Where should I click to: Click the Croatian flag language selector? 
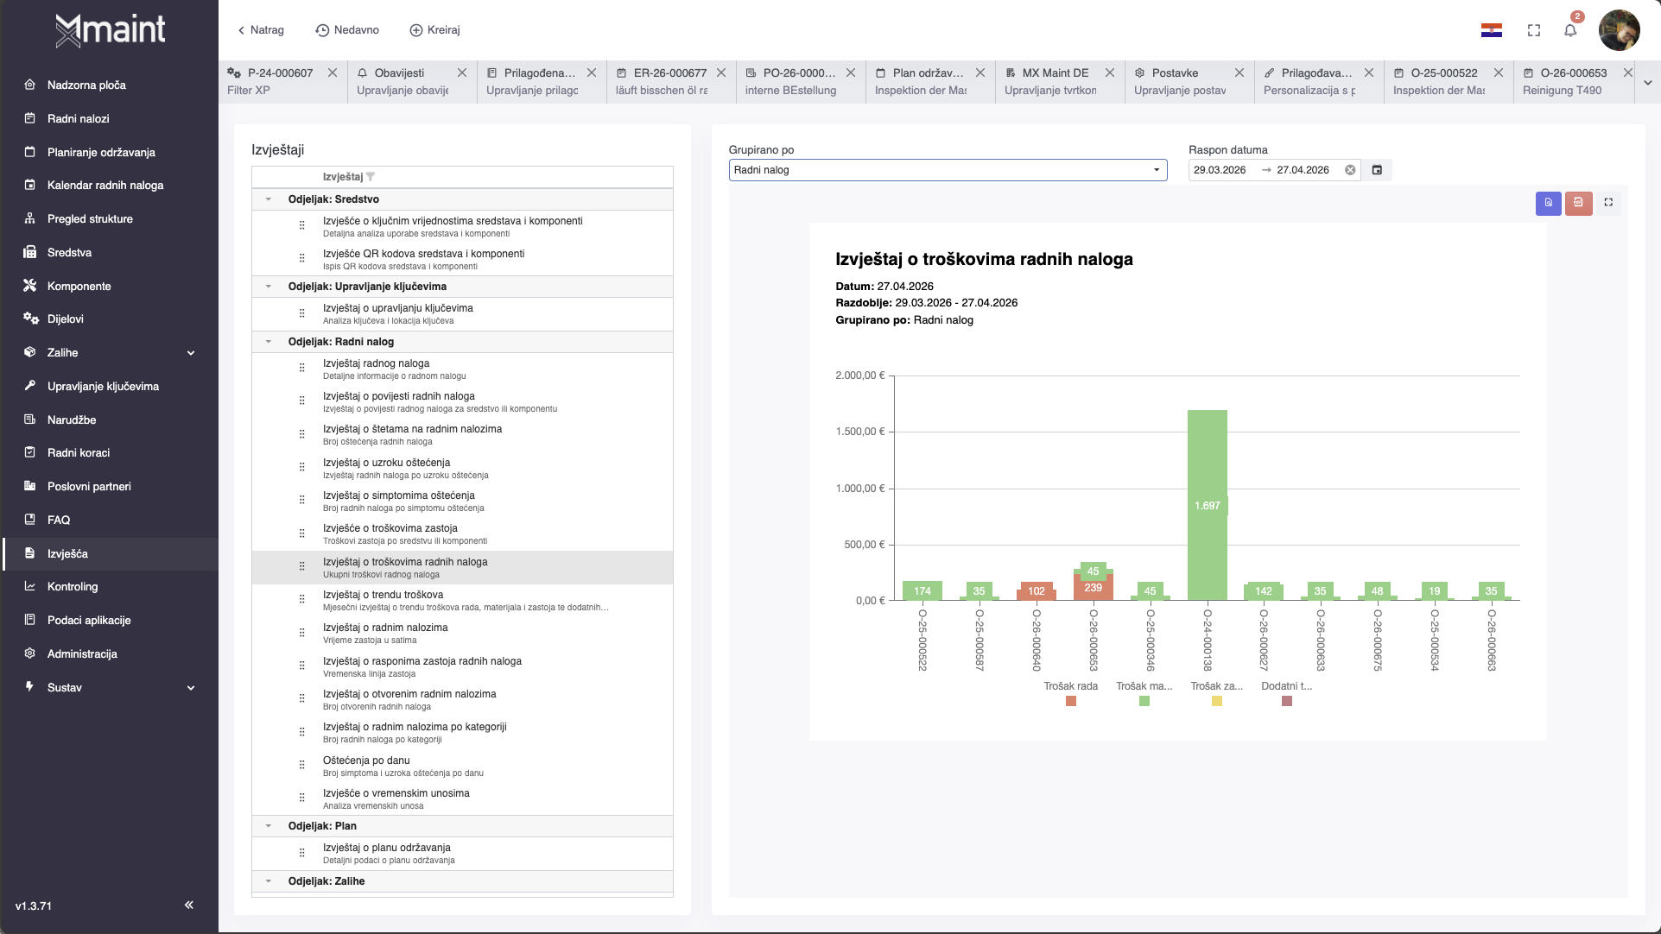(1491, 30)
